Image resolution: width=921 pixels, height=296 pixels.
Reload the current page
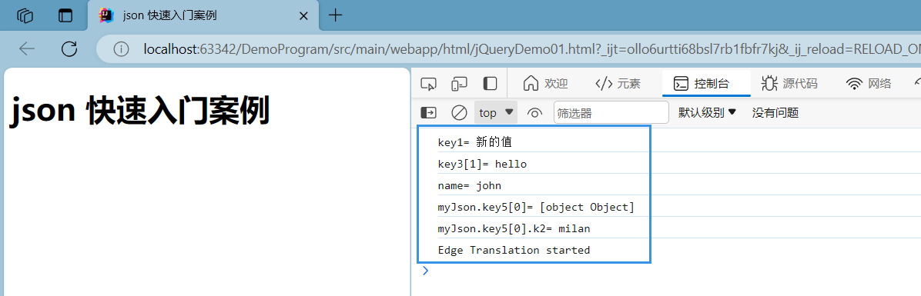coord(69,48)
